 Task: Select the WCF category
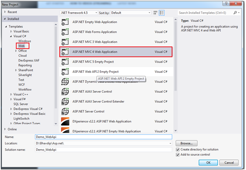click(22, 85)
